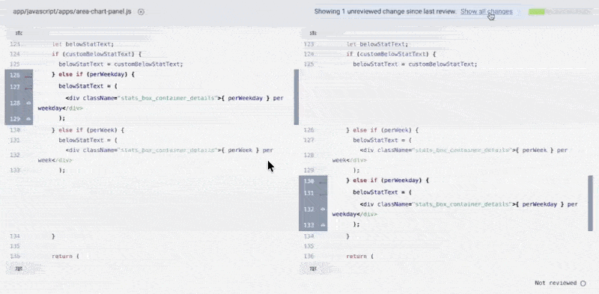599x294 pixels.
Task: Click line number 123 in the left pane
Action: 15,44
